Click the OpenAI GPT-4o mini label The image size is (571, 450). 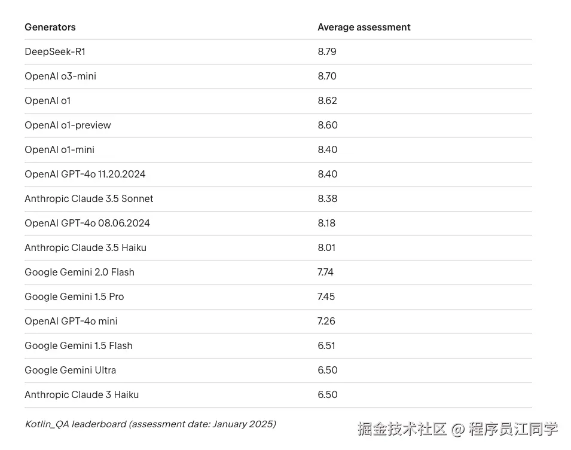(x=71, y=321)
